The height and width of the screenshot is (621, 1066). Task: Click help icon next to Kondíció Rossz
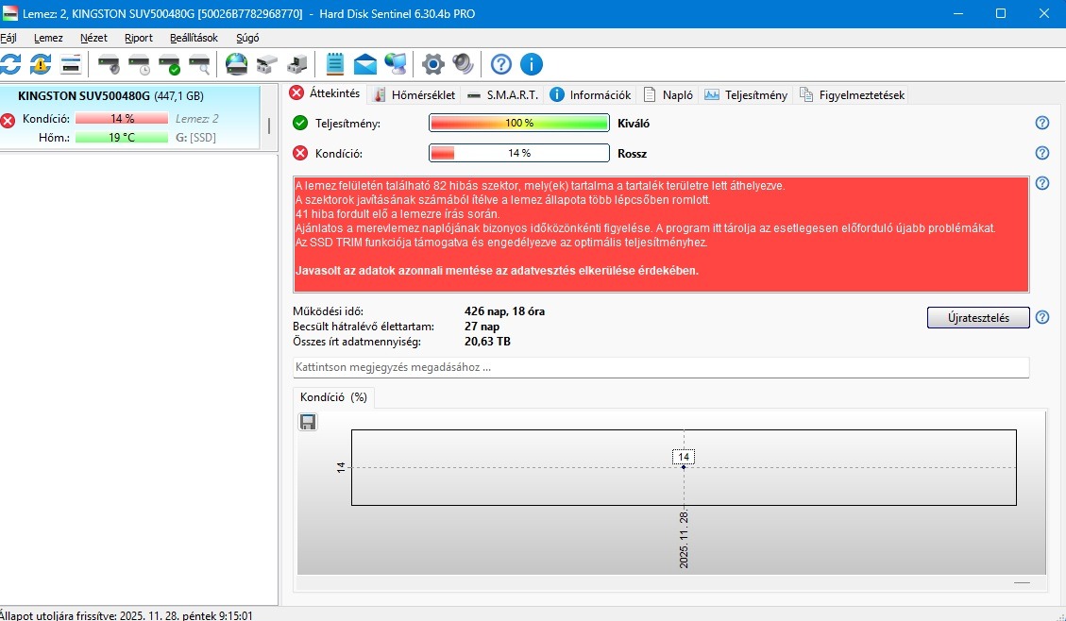tap(1042, 153)
